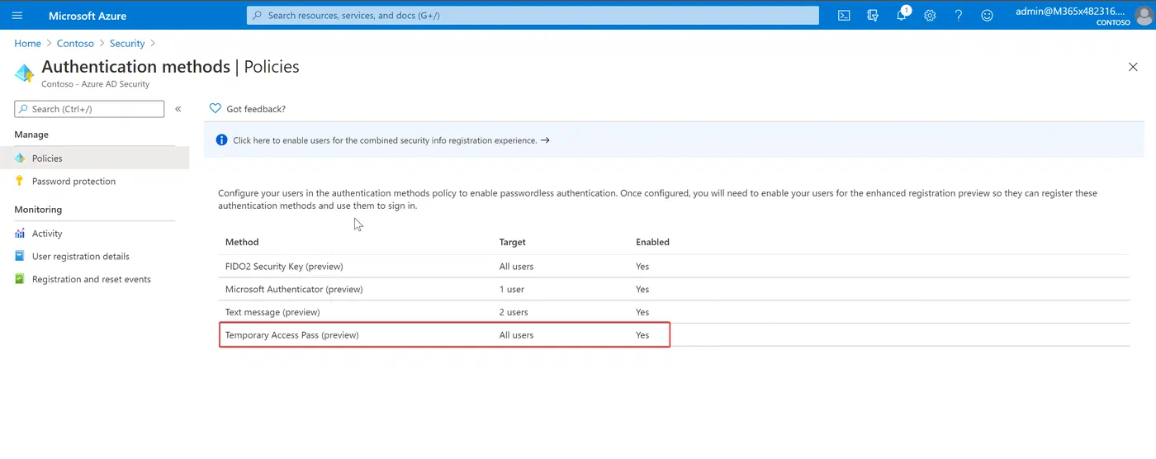
Task: Click the Method column header
Action: [x=242, y=242]
